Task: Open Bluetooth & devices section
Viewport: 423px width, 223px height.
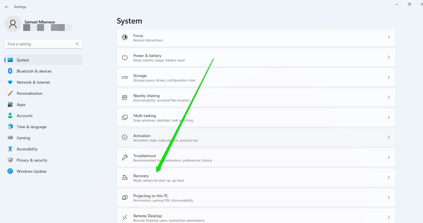Action: point(44,71)
